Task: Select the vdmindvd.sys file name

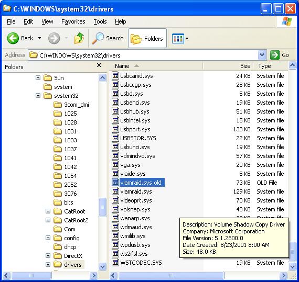Action: 137,156
